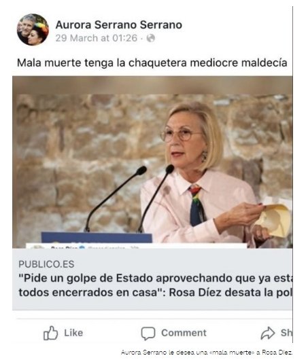The width and height of the screenshot is (308, 360).
Task: Click the gray link preview card area
Action: click(152, 279)
